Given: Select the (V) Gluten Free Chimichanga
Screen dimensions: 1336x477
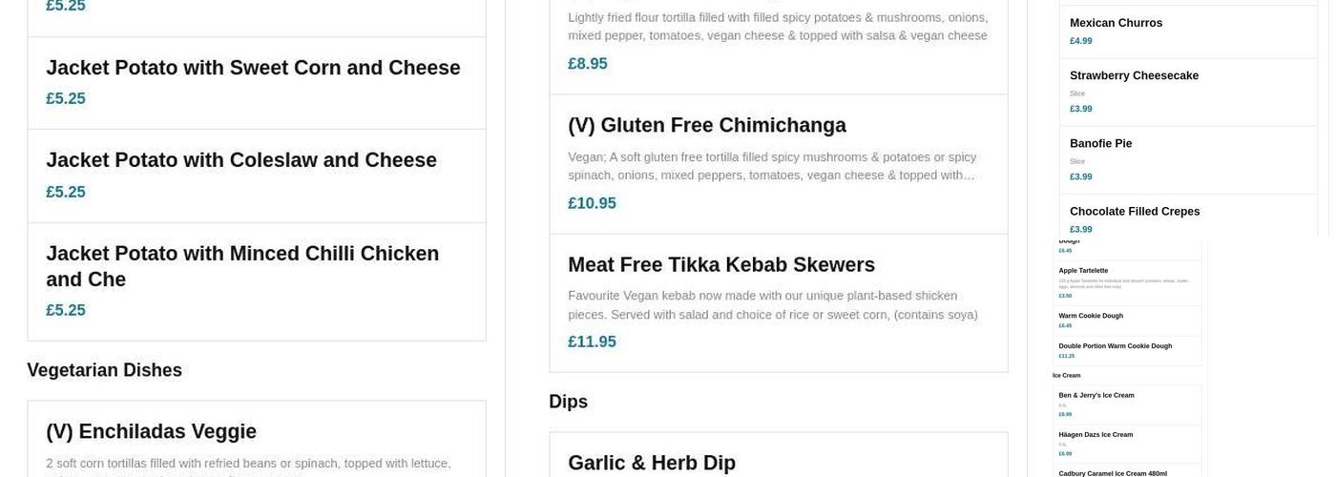Looking at the screenshot, I should (x=706, y=126).
